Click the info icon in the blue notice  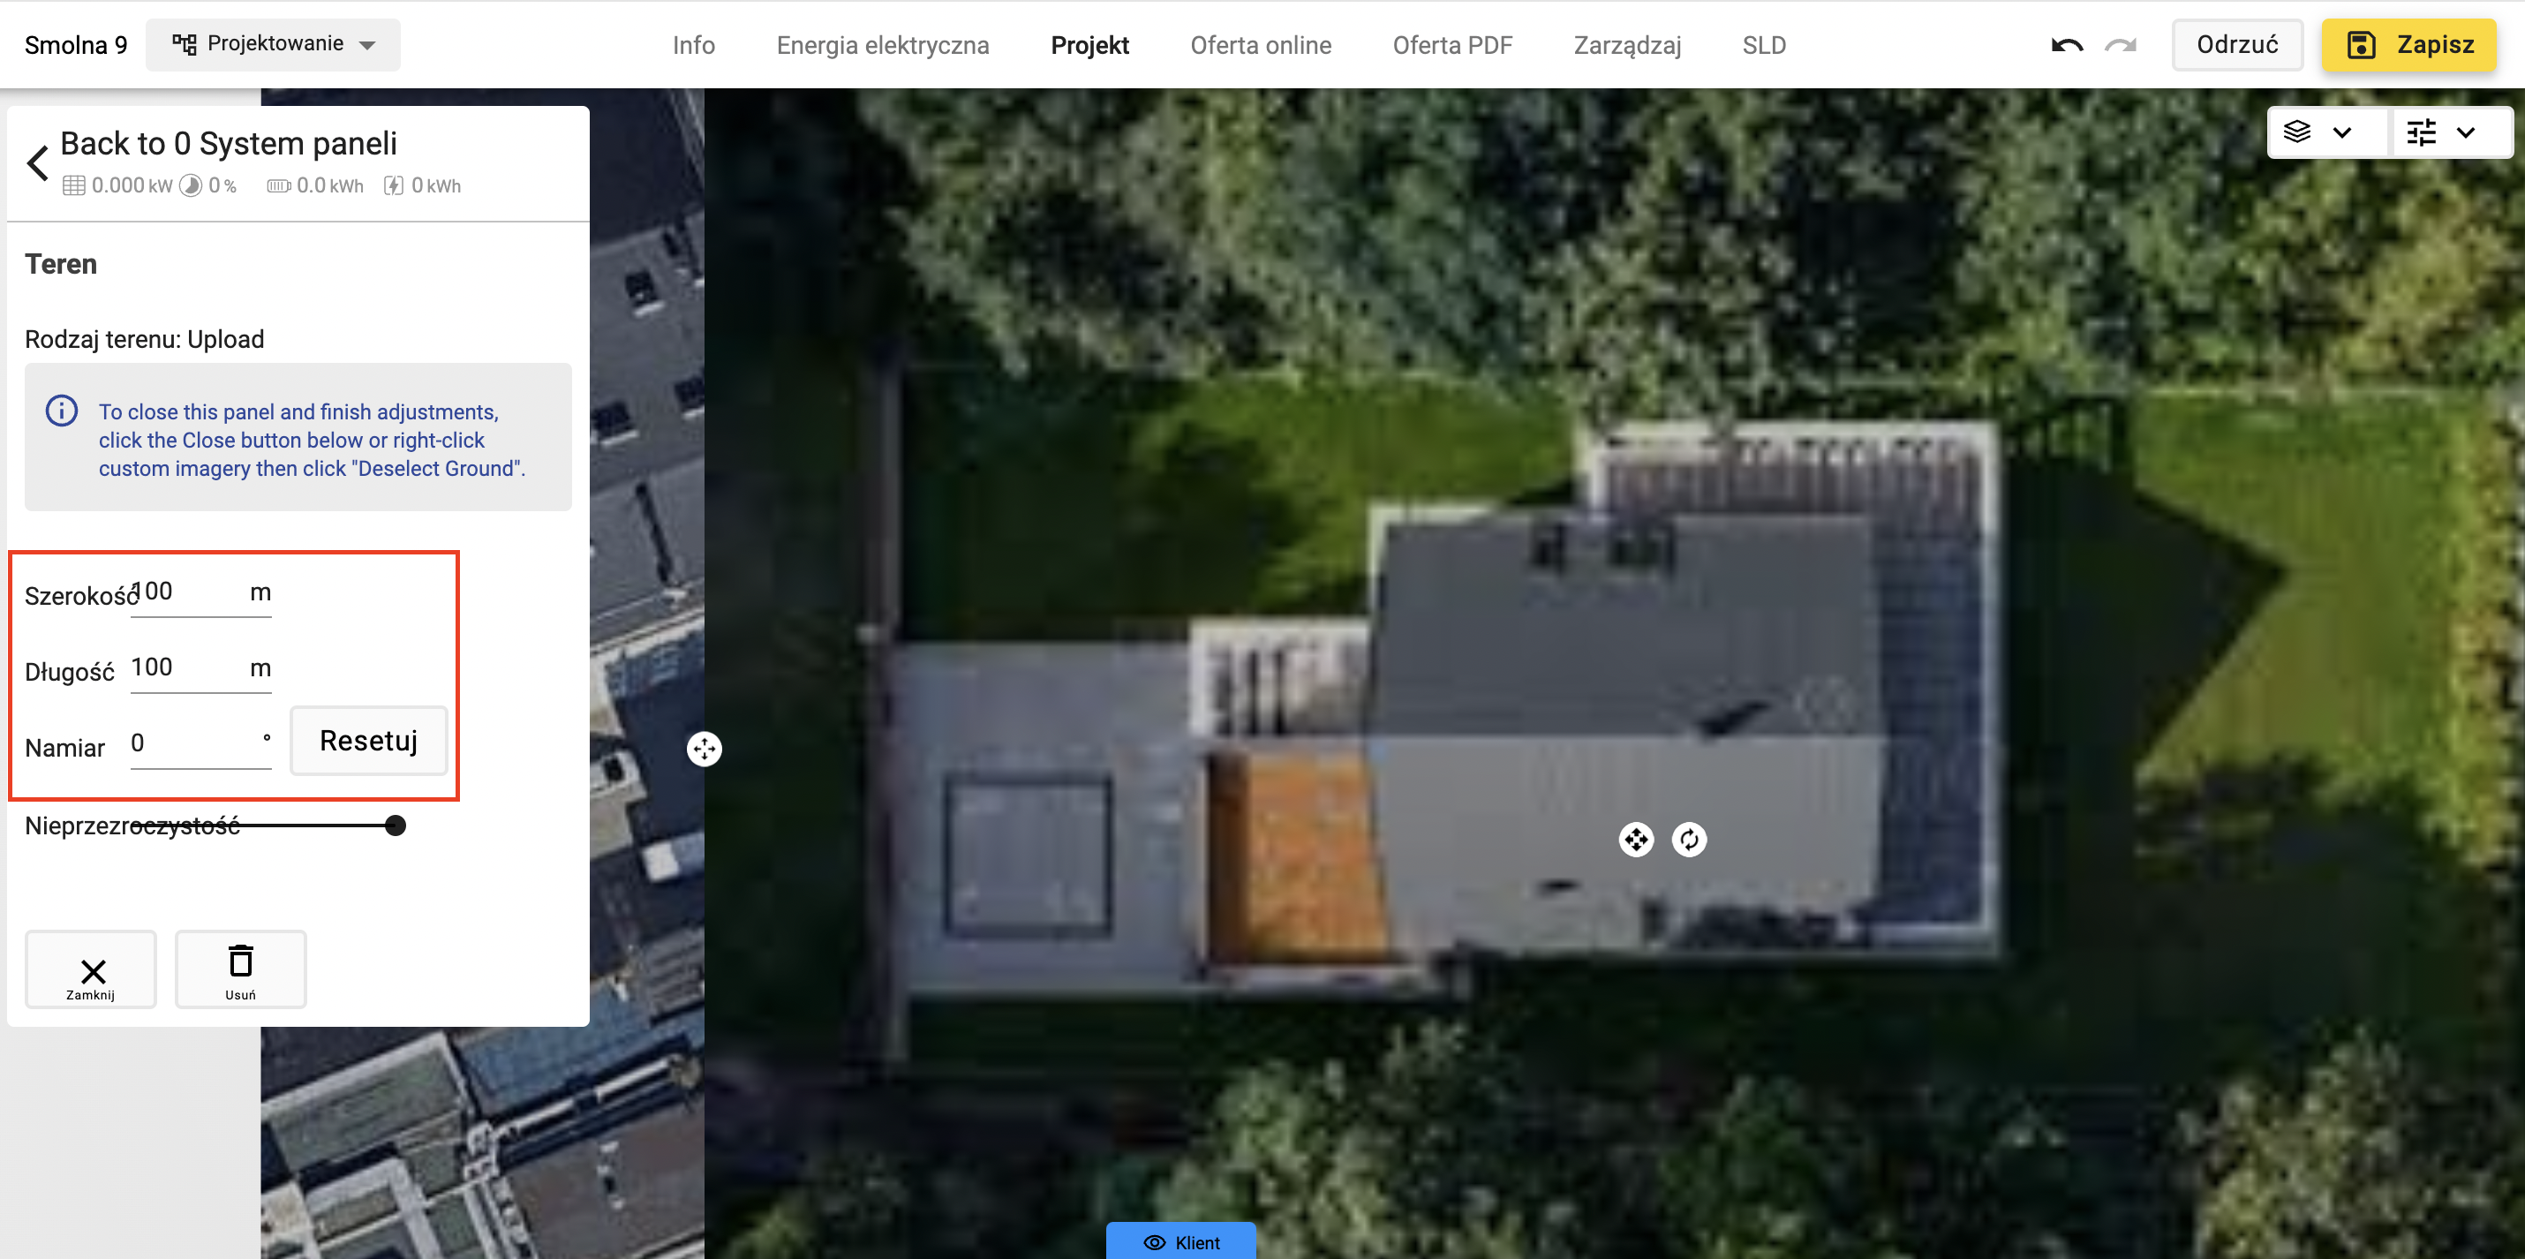coord(62,411)
